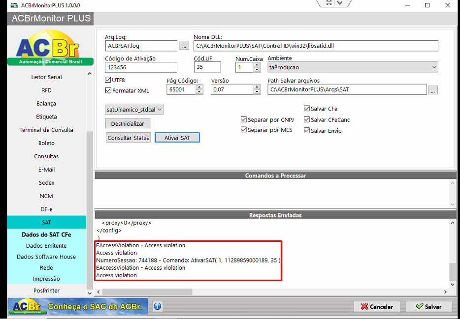Open the NCM section
Screen dimensions: 460x319
click(x=46, y=196)
